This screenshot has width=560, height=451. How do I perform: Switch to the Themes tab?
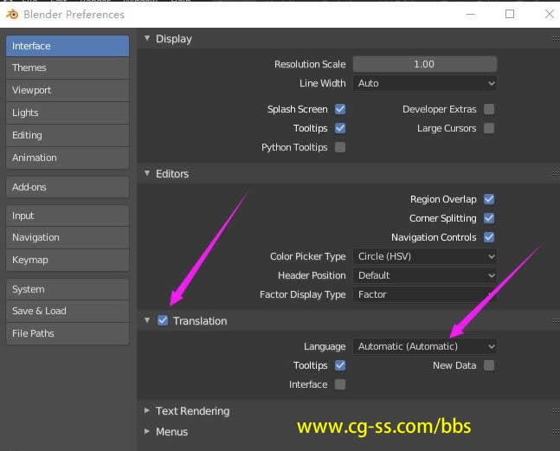[x=68, y=68]
